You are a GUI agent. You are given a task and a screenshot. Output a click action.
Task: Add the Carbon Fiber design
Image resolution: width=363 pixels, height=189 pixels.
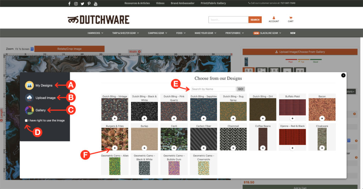tap(203, 148)
